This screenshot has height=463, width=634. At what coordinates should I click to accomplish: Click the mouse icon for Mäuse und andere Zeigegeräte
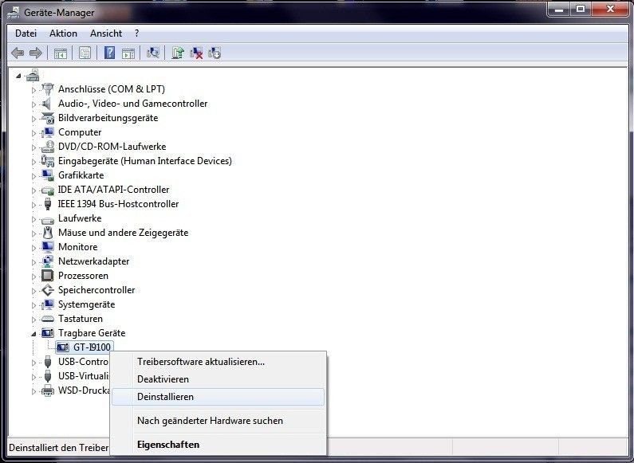[x=48, y=233]
